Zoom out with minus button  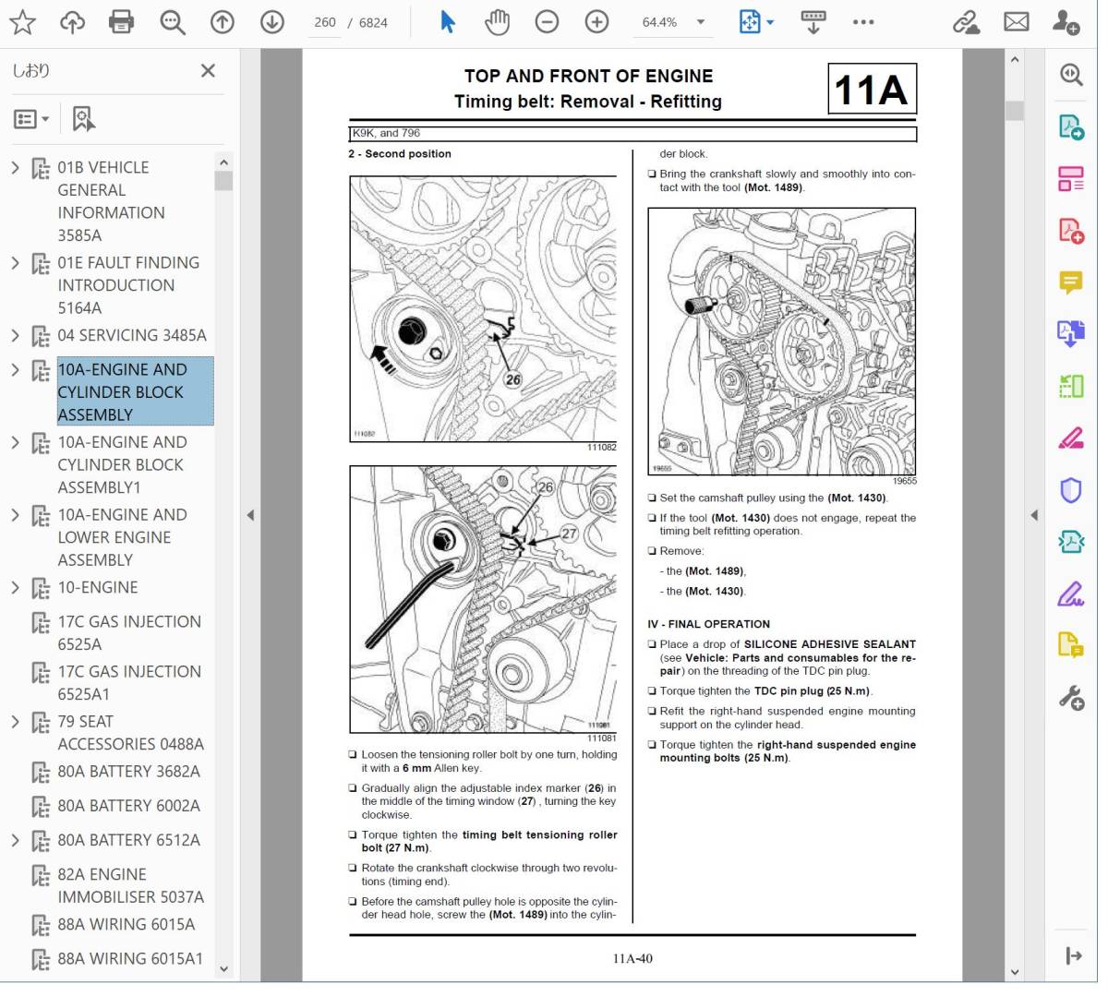pyautogui.click(x=547, y=22)
